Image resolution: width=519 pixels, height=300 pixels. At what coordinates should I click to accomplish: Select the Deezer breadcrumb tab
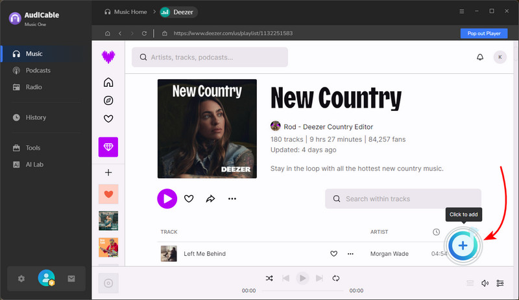point(178,12)
